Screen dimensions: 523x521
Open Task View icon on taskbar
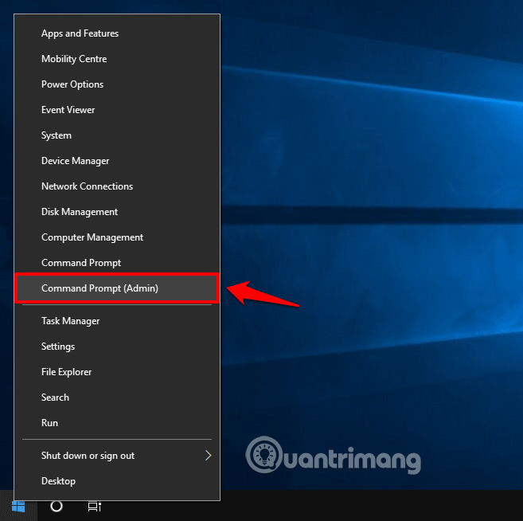click(x=95, y=507)
